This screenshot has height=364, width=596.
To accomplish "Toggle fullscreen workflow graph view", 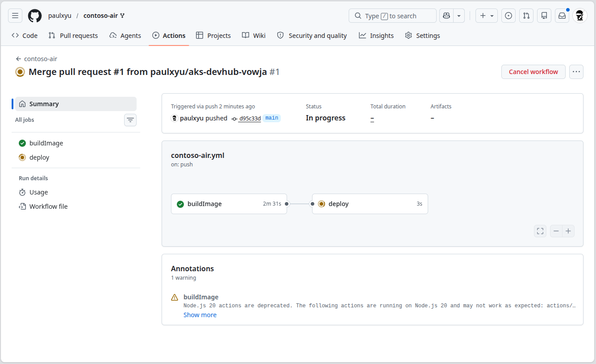I will click(540, 231).
